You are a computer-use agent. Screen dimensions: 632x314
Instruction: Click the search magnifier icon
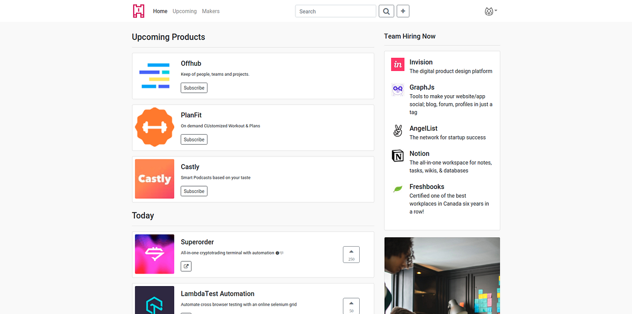[386, 11]
